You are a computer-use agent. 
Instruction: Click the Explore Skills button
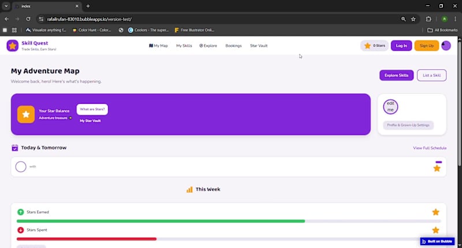396,76
